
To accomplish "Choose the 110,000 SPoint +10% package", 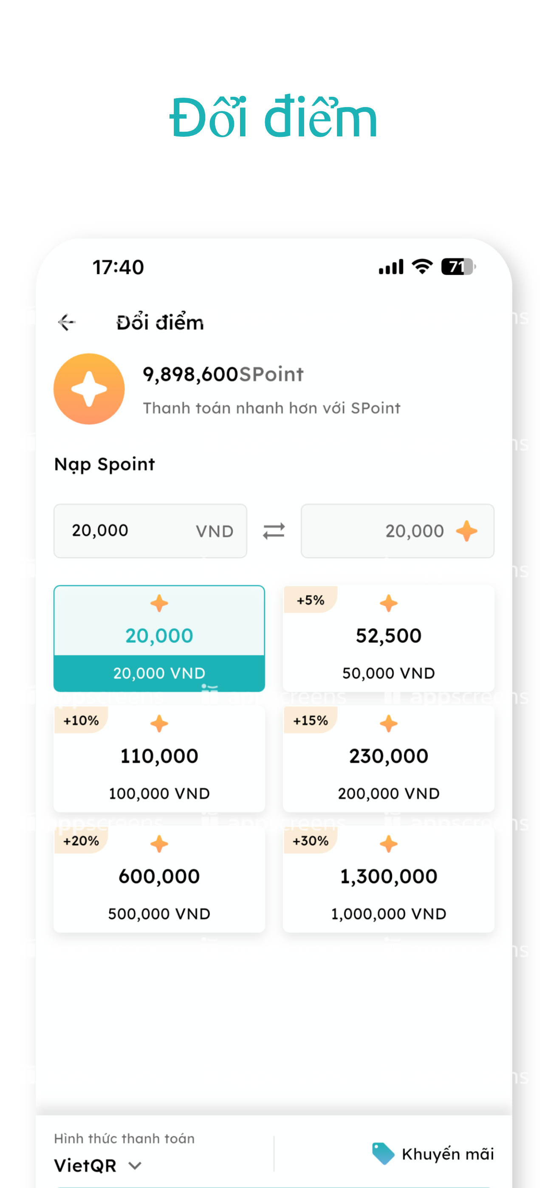I will (159, 758).
